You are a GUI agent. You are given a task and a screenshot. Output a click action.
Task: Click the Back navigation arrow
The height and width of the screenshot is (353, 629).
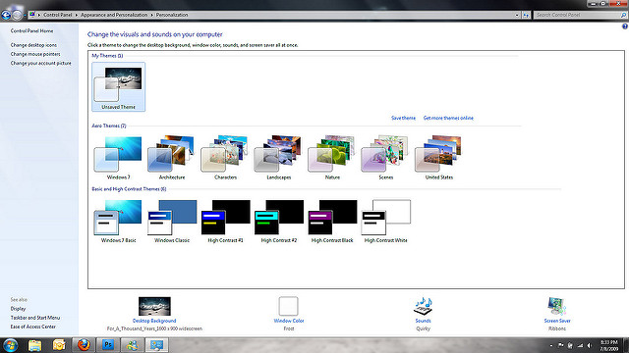(x=6, y=16)
